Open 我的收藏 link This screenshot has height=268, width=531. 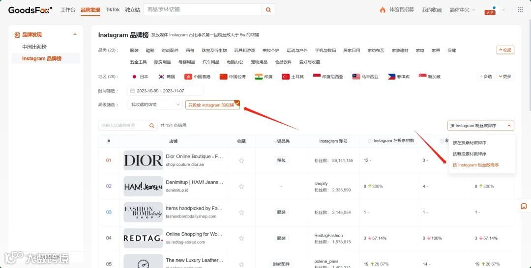coord(432,10)
